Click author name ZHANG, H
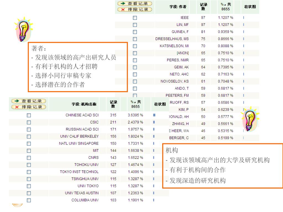Screen dimensions: 283x212 click(x=180, y=124)
